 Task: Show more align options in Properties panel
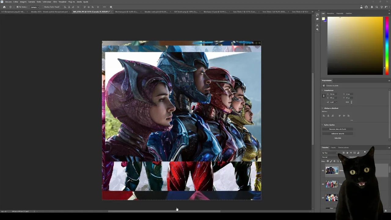click(352, 120)
